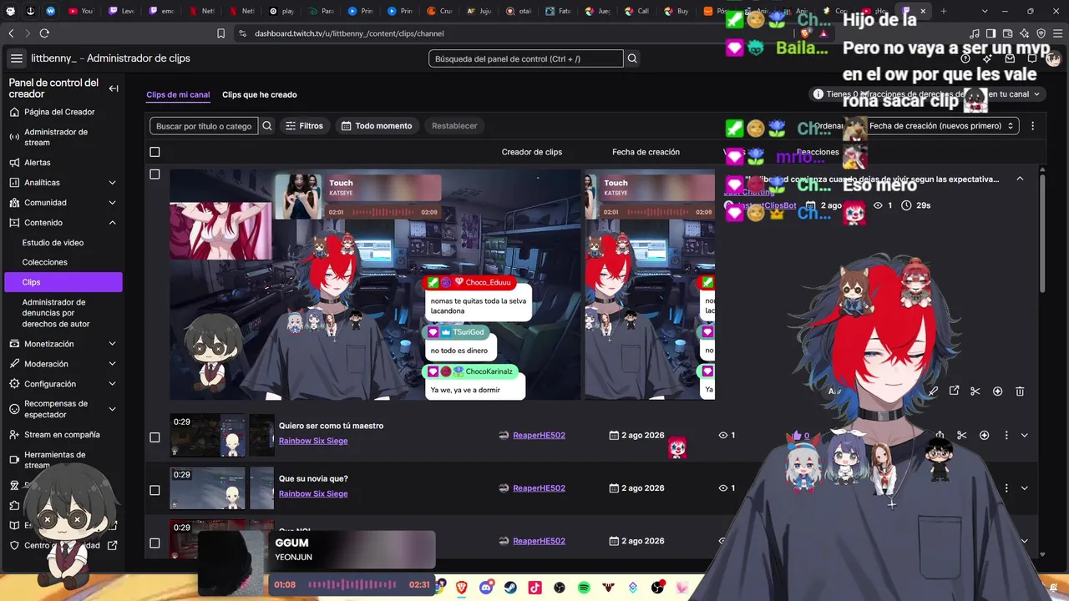Expand the Que su novia que? clip row
The width and height of the screenshot is (1069, 601).
pos(1025,488)
